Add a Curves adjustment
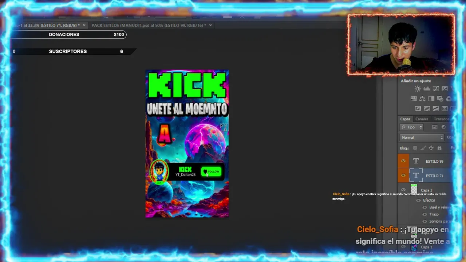 click(x=436, y=89)
